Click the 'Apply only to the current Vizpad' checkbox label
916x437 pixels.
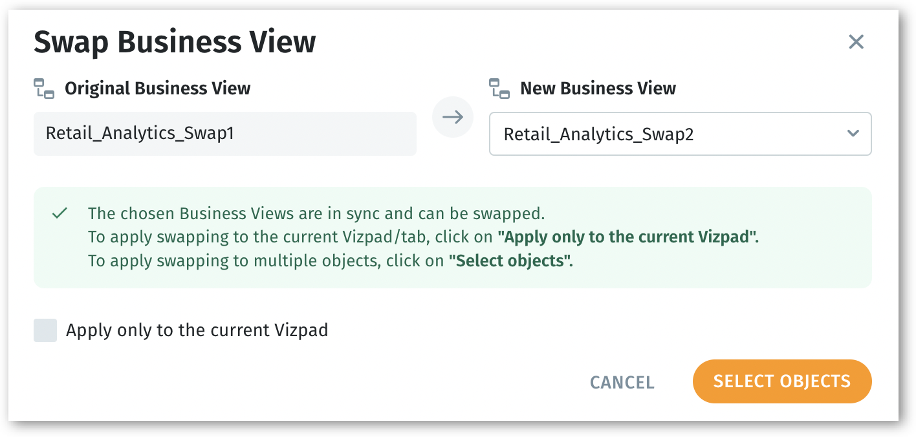pos(197,330)
